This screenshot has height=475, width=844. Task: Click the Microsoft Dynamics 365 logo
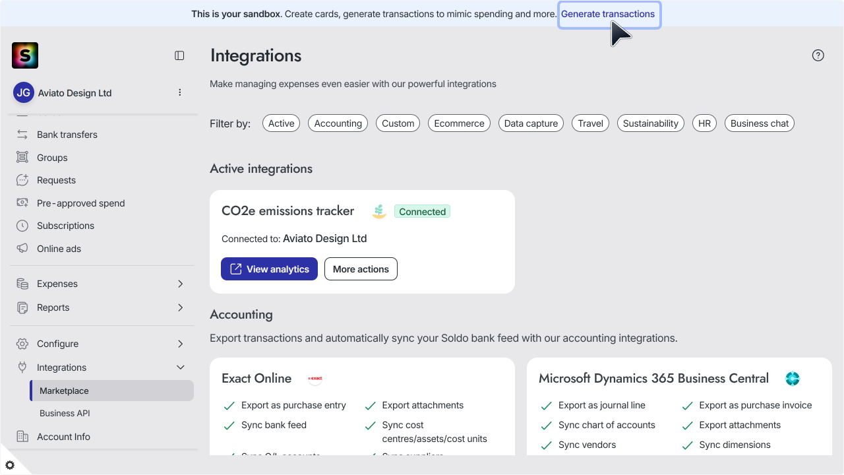[793, 379]
